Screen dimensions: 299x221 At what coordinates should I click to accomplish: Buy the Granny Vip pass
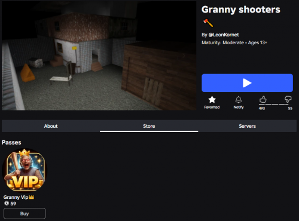[25, 214]
